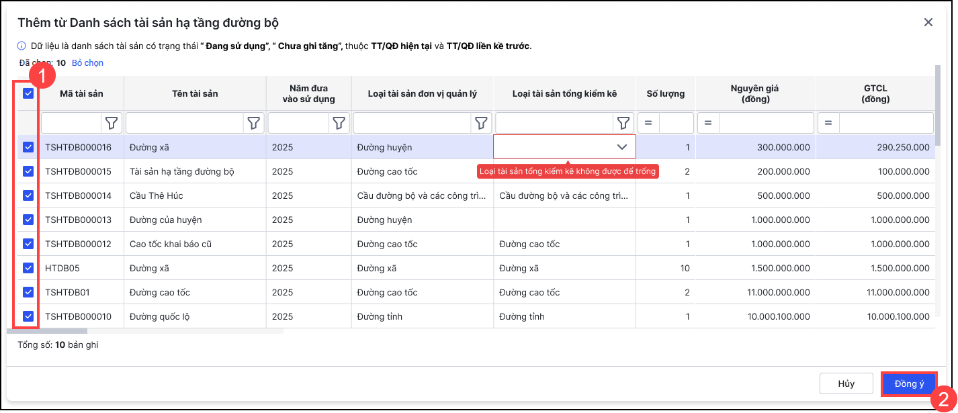
Task: Click filter icon in Loại tài sản tổng kiểm kê column
Action: pos(623,123)
